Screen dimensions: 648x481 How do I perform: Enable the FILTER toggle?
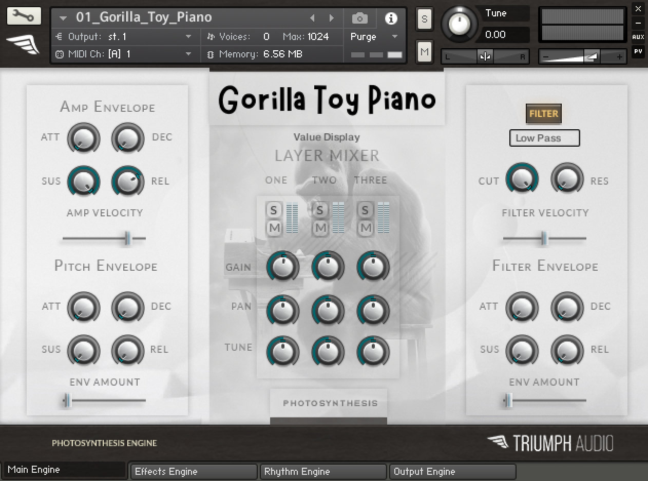point(543,114)
